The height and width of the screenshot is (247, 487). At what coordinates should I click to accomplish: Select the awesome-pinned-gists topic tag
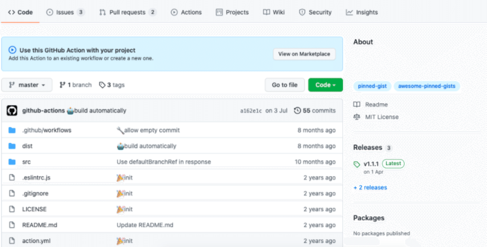click(x=427, y=86)
